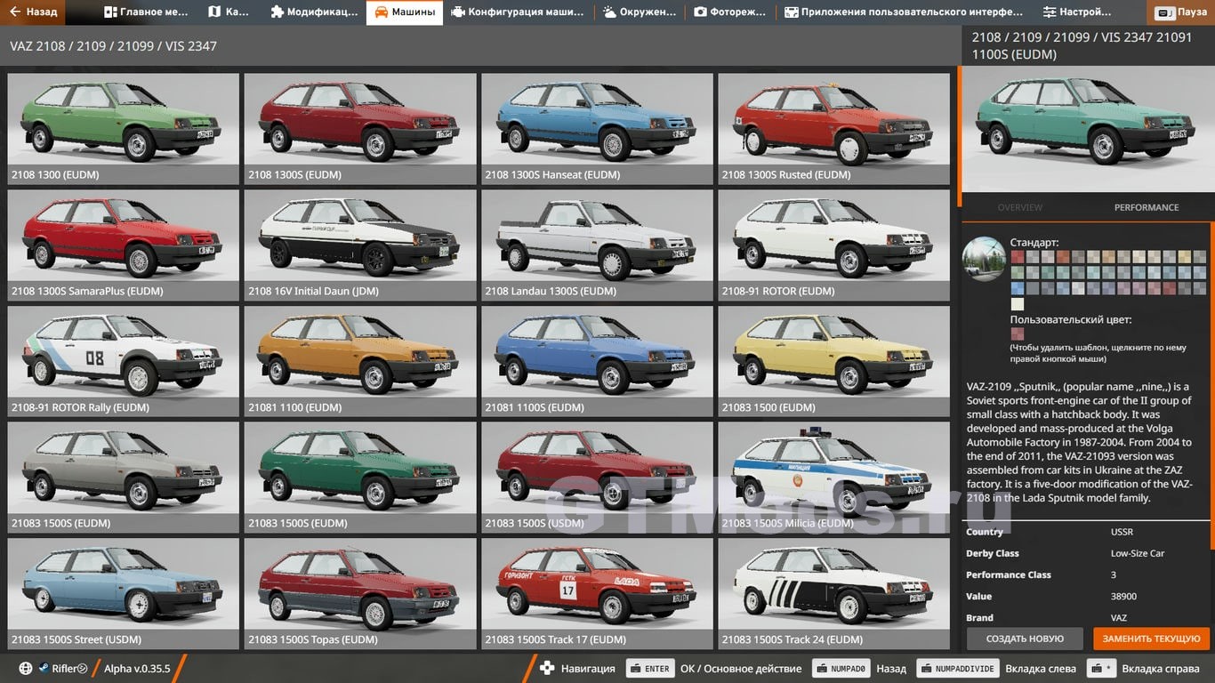This screenshot has height=683, width=1215.
Task: Pick the Пользовательский цвет custom swatch
Action: click(x=1017, y=334)
